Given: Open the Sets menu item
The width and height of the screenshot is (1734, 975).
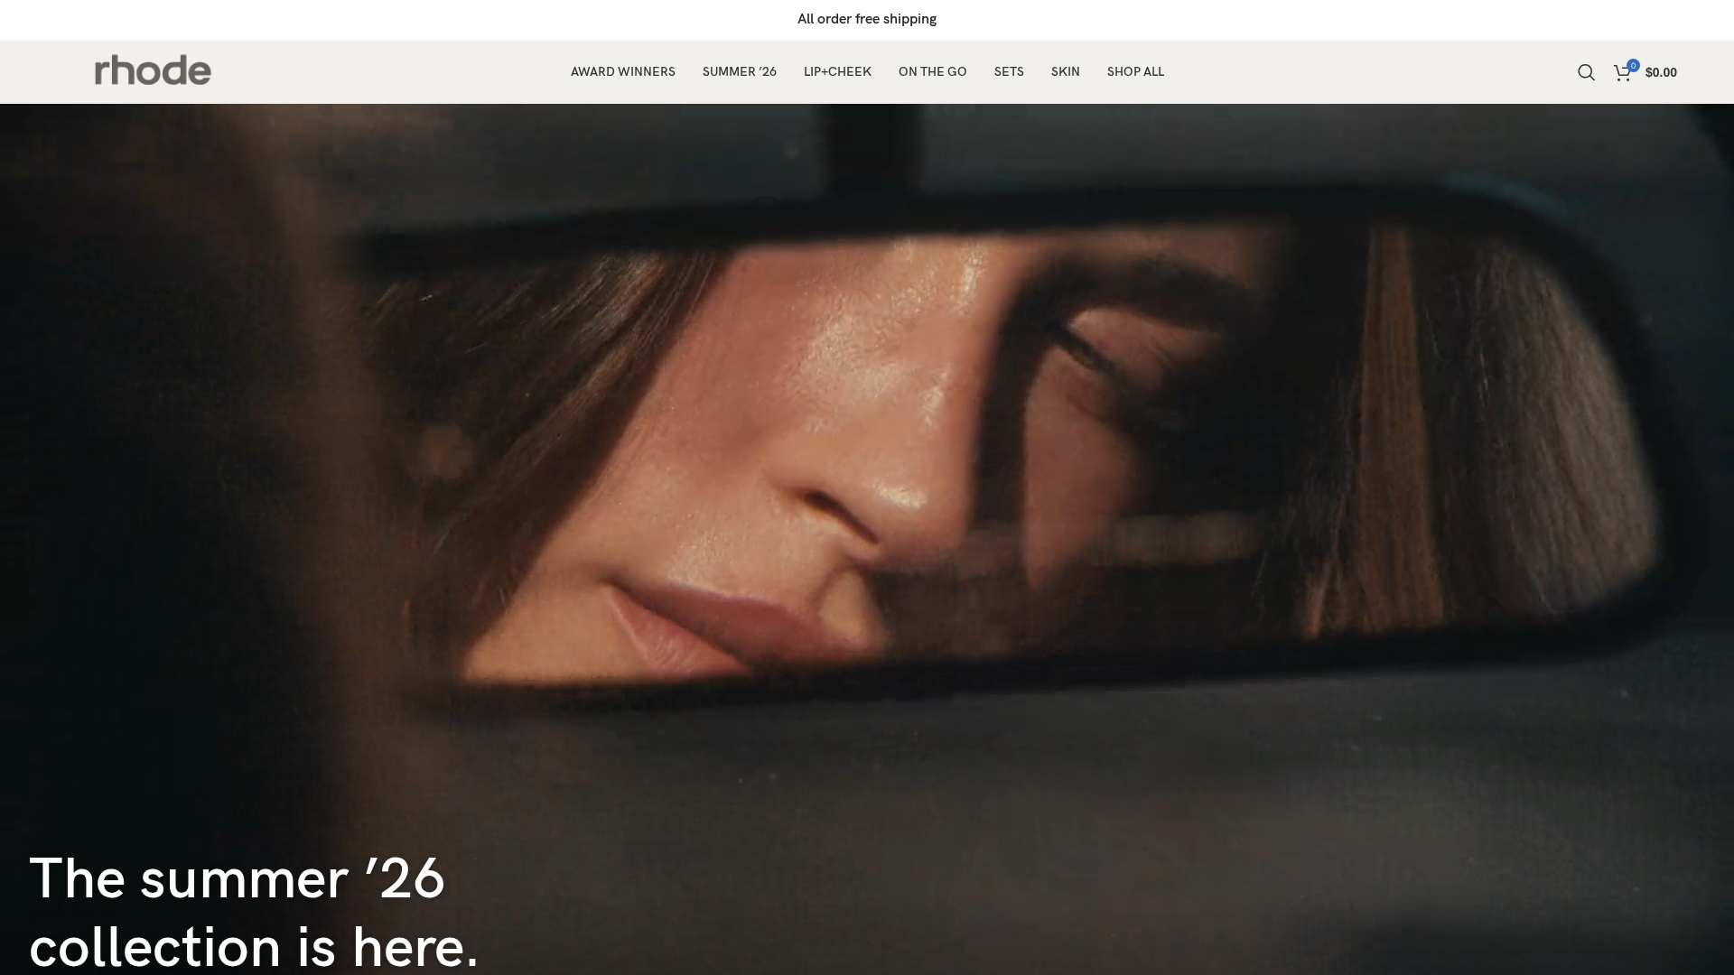Looking at the screenshot, I should coord(1009,72).
